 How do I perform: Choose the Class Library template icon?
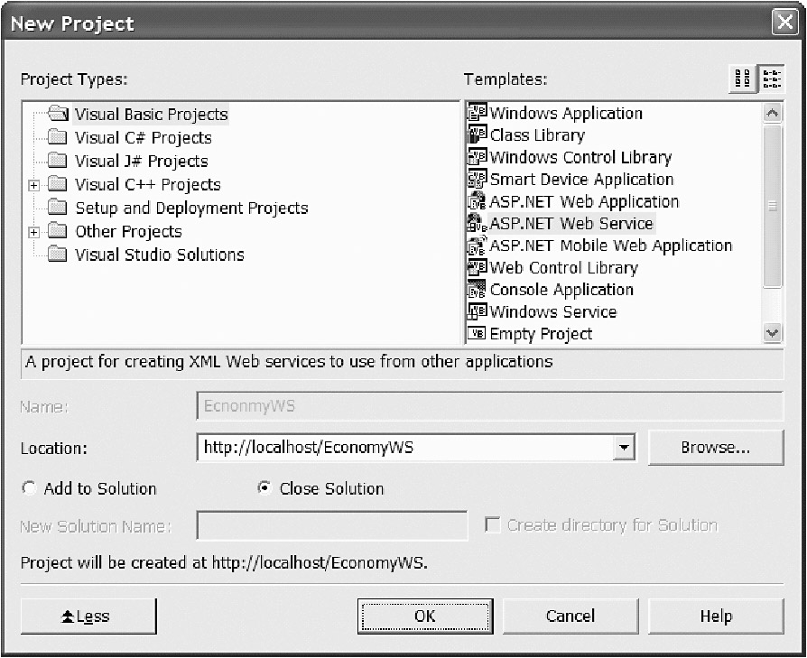point(477,135)
